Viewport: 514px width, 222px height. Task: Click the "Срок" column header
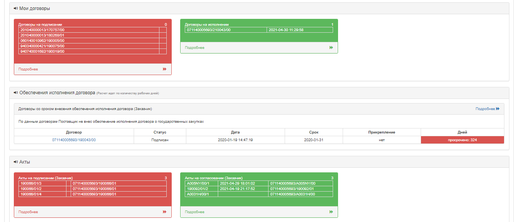pos(313,132)
